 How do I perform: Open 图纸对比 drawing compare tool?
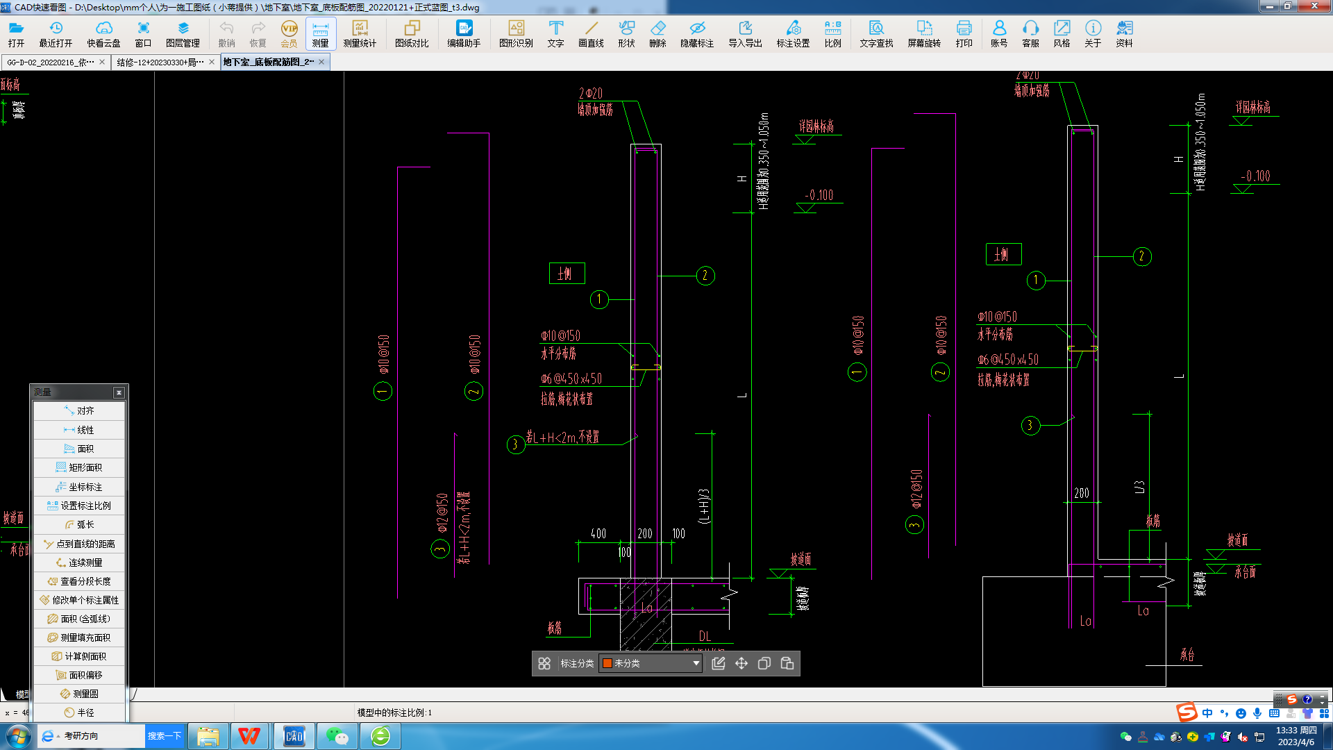[412, 33]
